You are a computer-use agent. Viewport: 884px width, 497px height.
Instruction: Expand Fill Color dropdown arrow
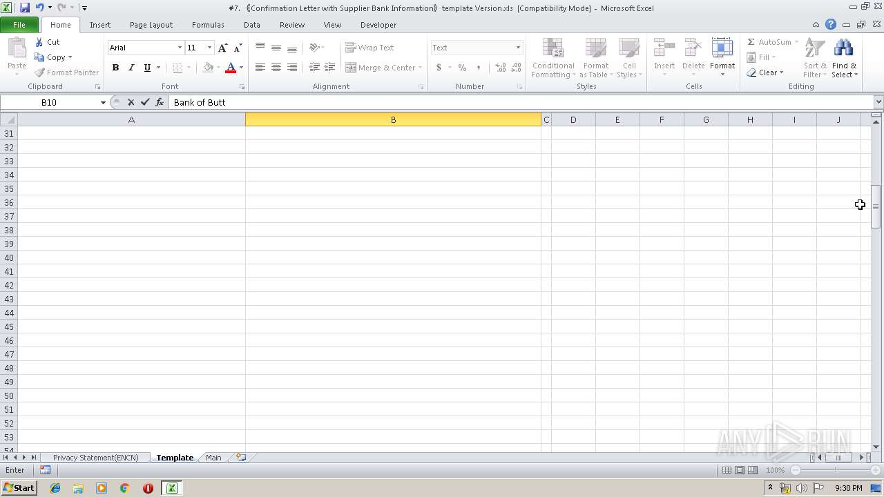(218, 68)
